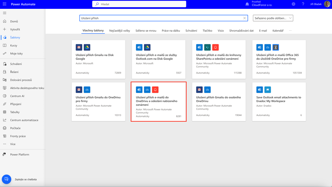Switch to the Visio tab

pos(221,31)
